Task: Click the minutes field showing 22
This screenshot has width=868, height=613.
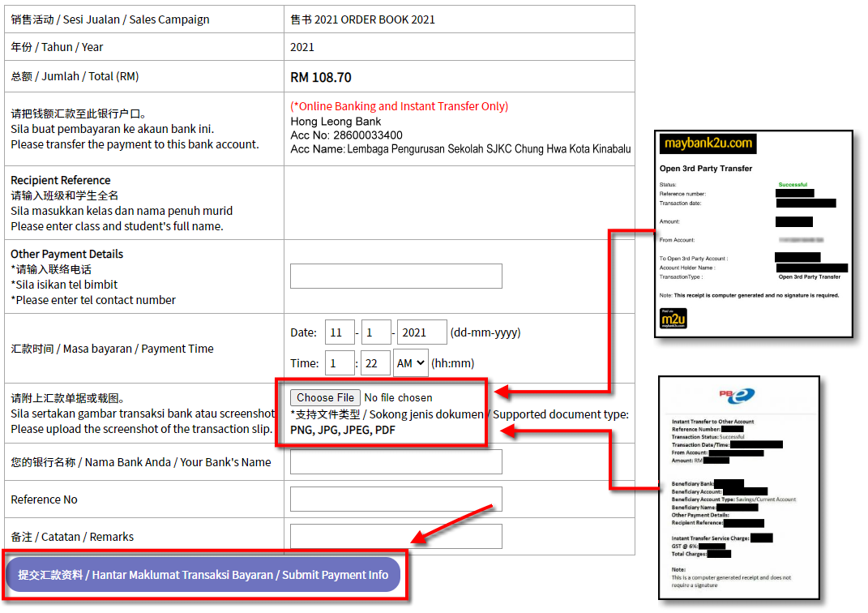Action: click(x=375, y=363)
